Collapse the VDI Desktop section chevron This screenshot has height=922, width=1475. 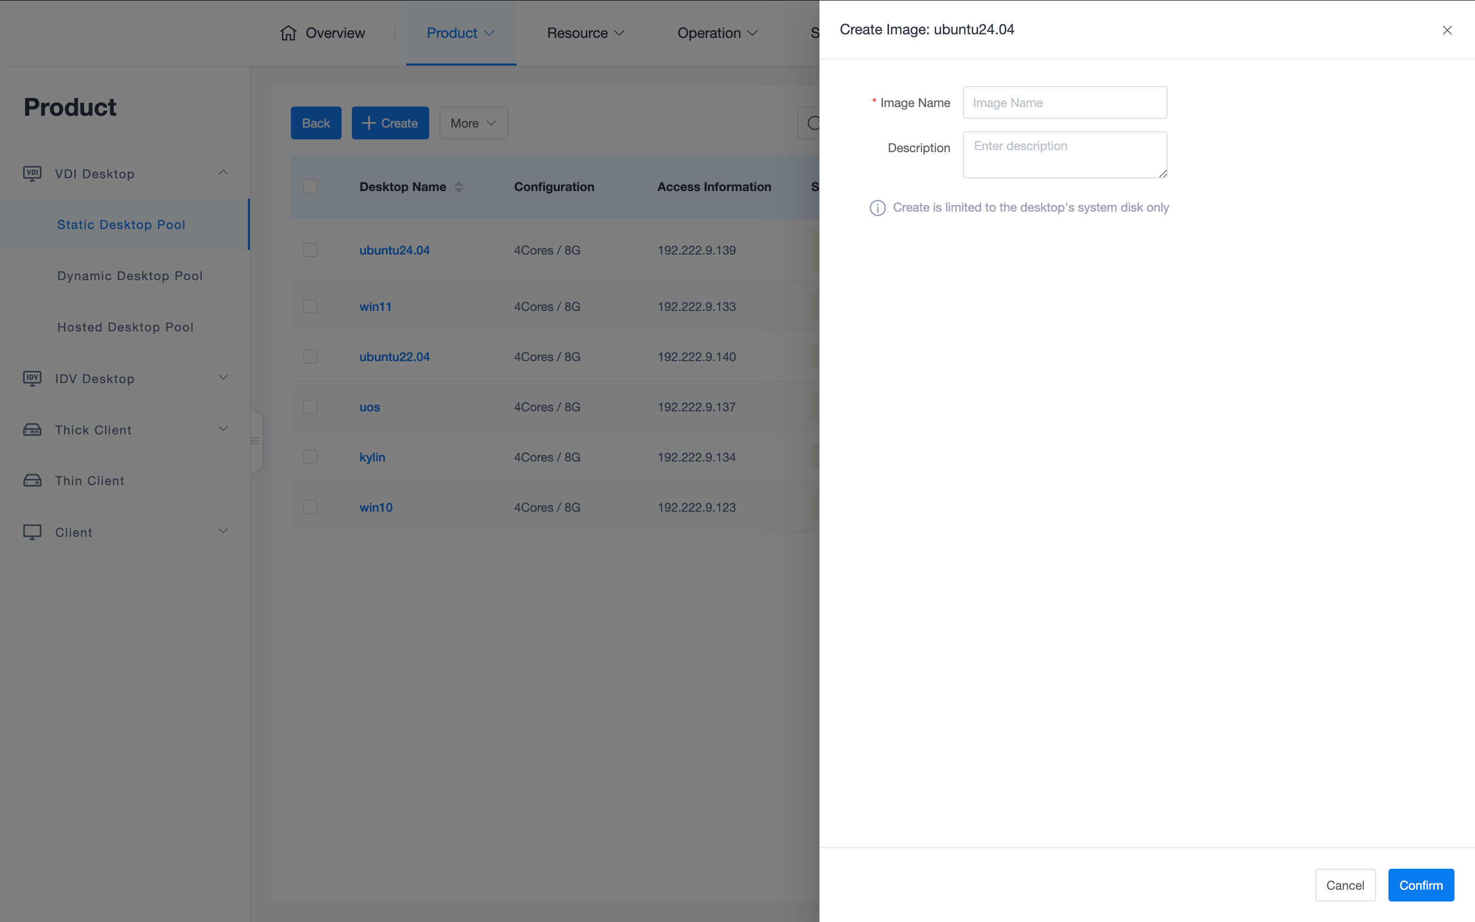223,173
